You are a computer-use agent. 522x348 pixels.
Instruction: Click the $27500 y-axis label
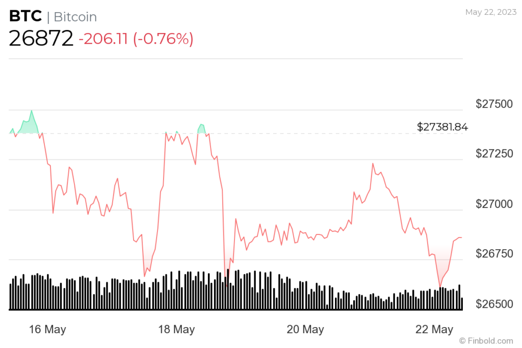tap(494, 104)
